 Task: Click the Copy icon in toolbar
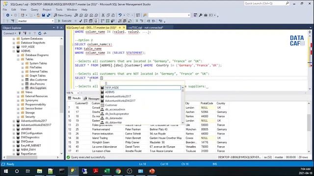[108, 15]
